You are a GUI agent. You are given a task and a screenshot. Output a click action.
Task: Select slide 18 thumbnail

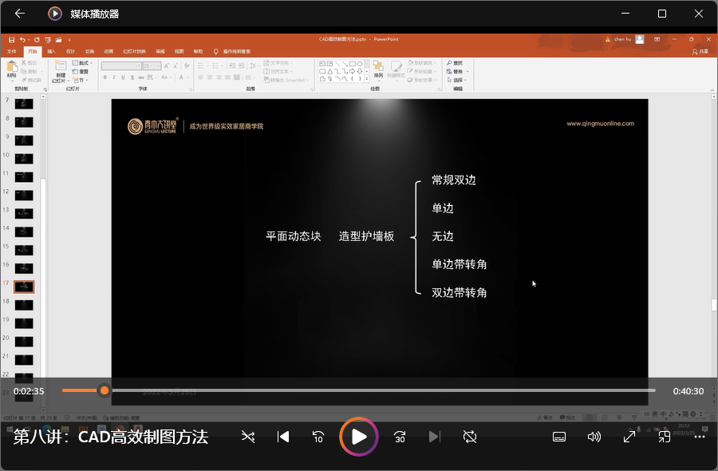point(24,305)
